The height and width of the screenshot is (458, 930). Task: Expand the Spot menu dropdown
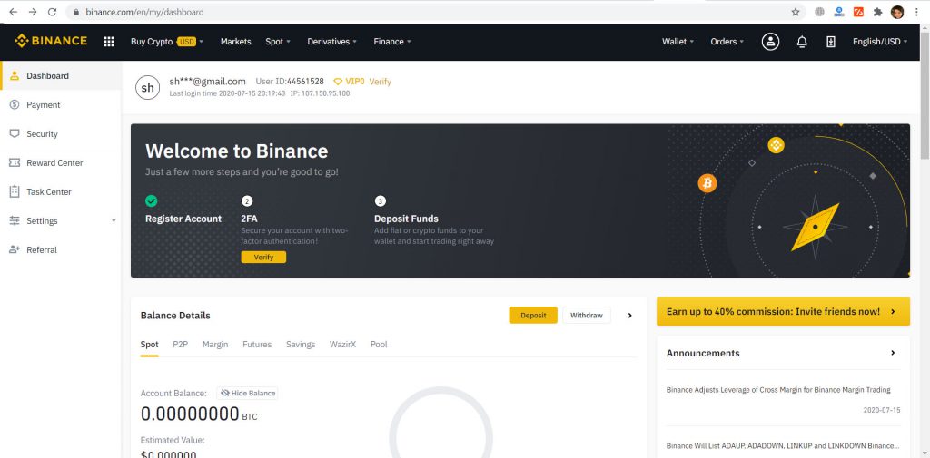[x=278, y=42]
